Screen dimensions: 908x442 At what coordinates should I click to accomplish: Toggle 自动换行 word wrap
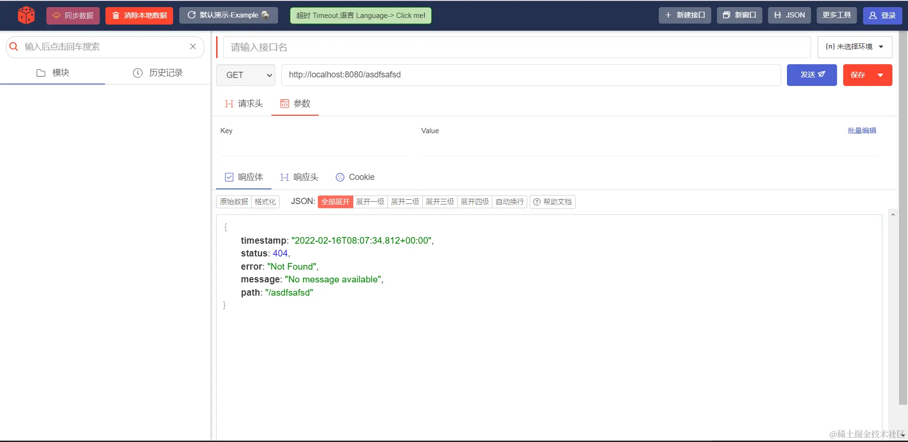click(x=510, y=202)
